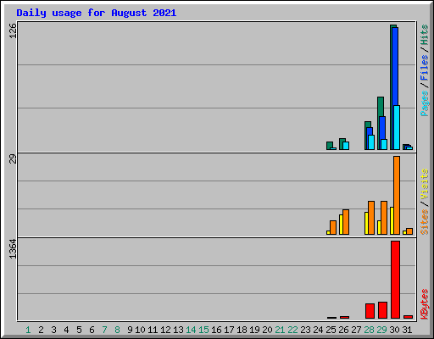The height and width of the screenshot is (339, 434).
Task: Click day label '15' on the x-axis
Action: click(x=203, y=330)
